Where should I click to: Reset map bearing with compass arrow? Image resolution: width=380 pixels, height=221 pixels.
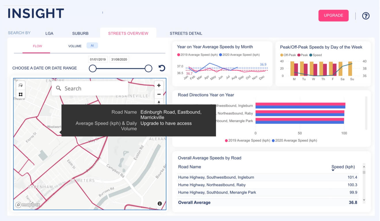[159, 102]
